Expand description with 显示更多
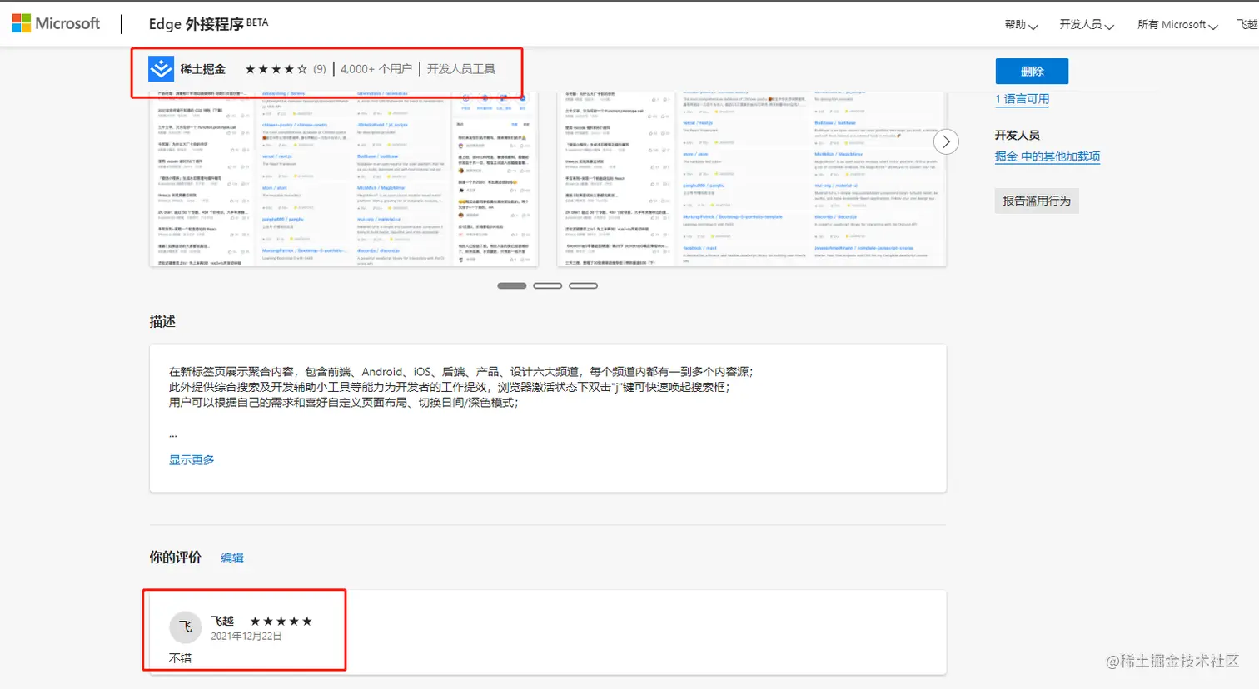The height and width of the screenshot is (689, 1259). click(192, 460)
